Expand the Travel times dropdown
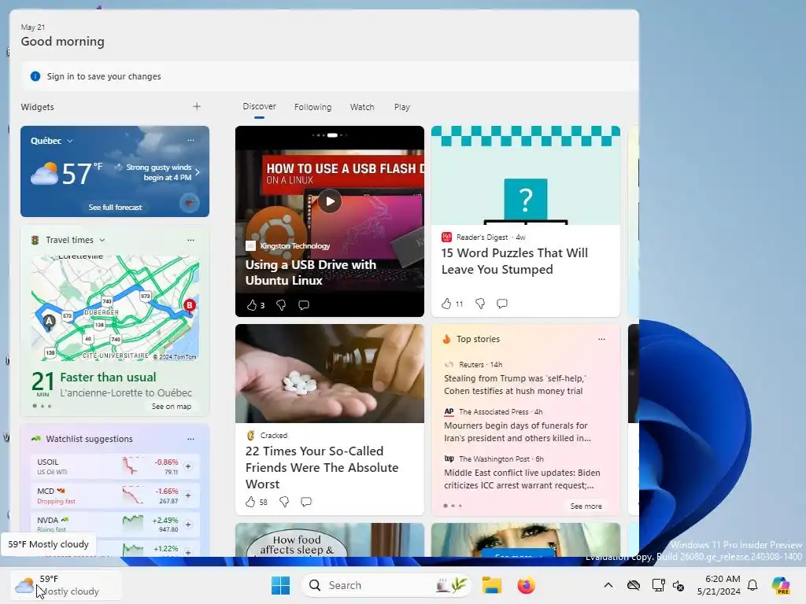The image size is (806, 604). click(102, 240)
